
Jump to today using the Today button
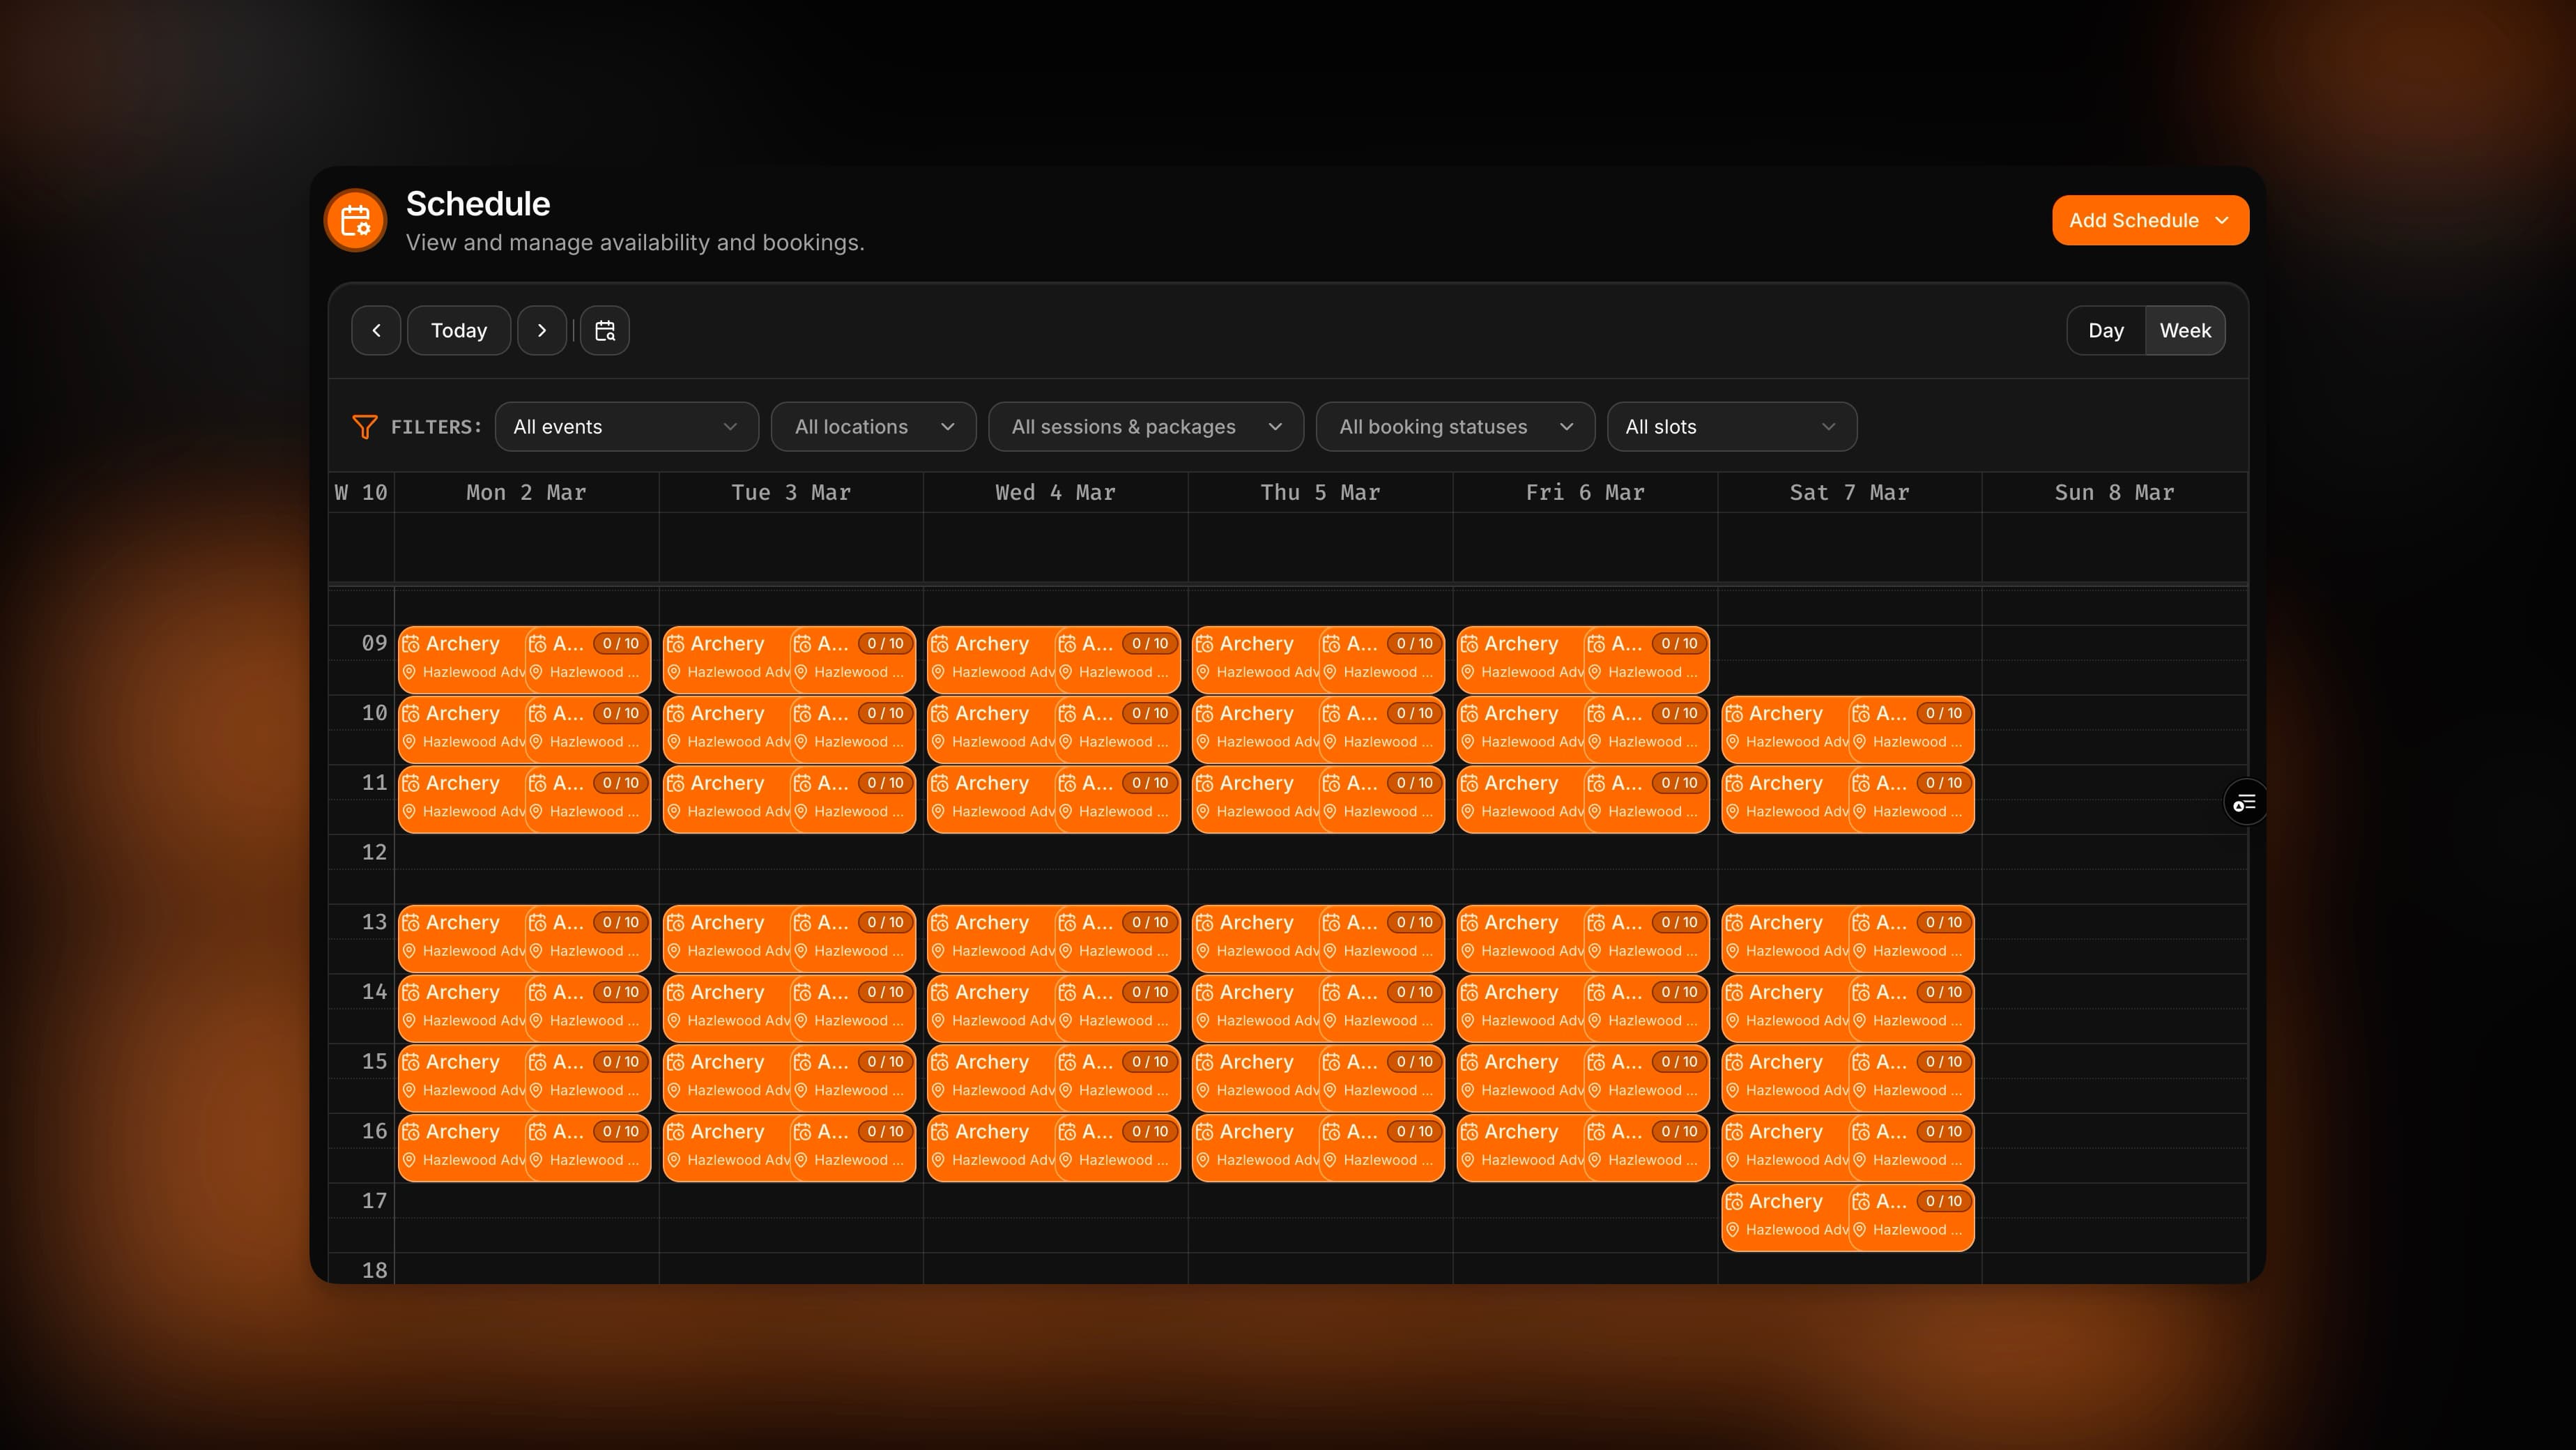click(458, 330)
